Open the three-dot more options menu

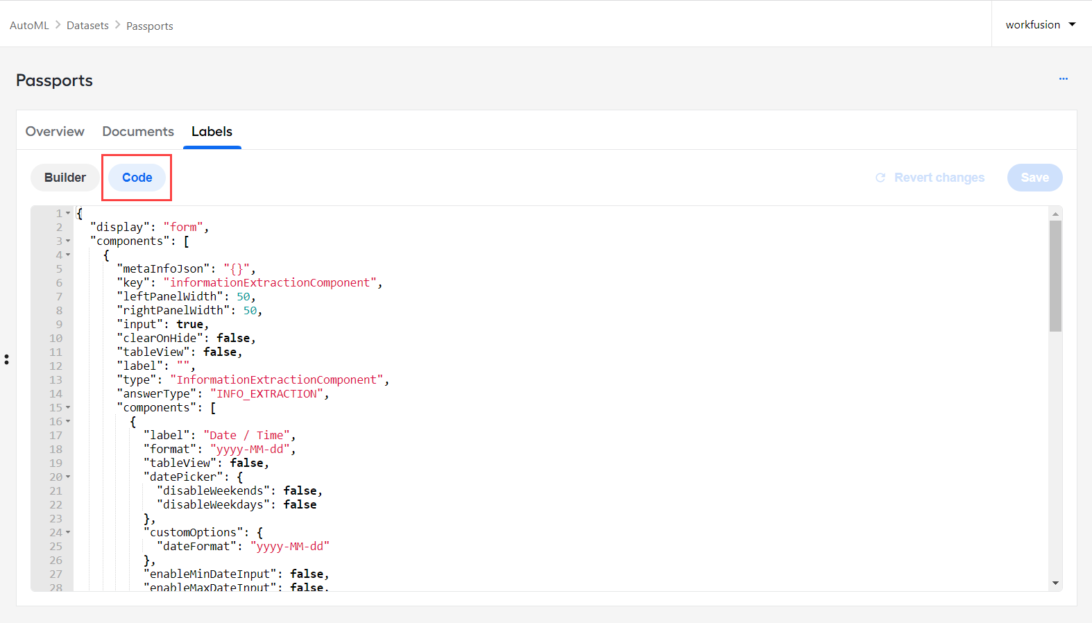coord(1063,79)
